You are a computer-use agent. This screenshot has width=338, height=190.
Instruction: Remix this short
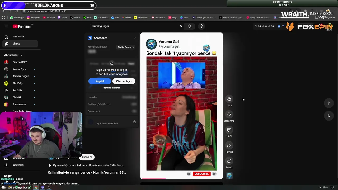[229, 161]
